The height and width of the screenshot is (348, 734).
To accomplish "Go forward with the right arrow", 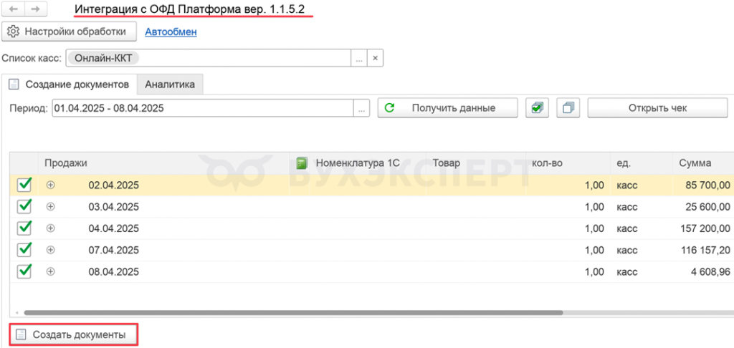I will point(35,9).
